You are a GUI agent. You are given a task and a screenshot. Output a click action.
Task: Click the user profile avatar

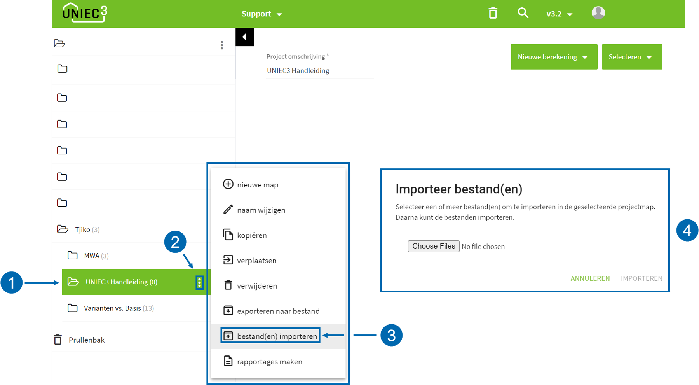598,13
